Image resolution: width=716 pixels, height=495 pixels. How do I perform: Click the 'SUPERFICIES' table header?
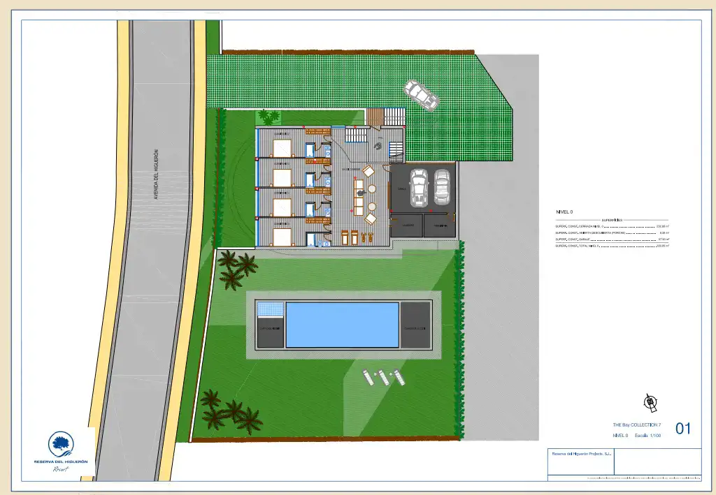tap(612, 220)
